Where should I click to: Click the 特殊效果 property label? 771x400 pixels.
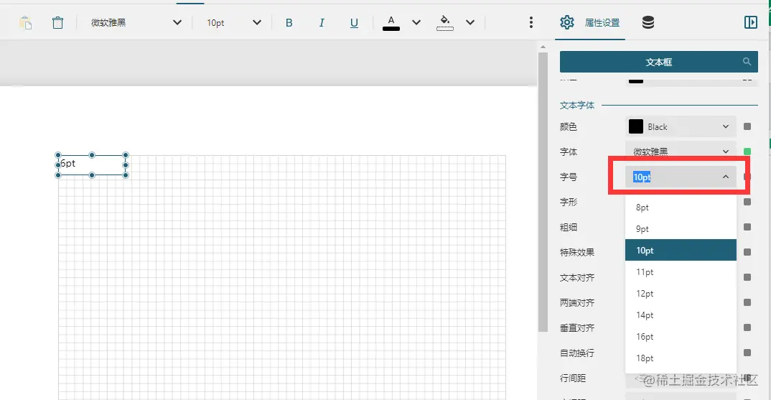tap(576, 252)
